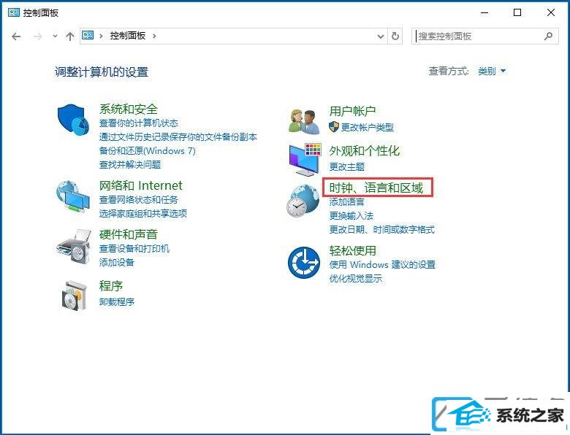Open 用户帐户 category
The height and width of the screenshot is (435, 570).
pos(352,111)
